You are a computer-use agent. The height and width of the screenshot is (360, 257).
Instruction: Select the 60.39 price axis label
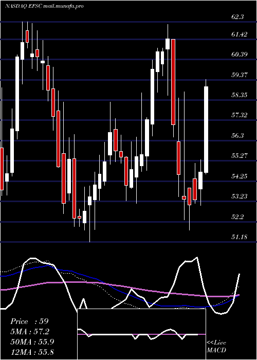pos(240,55)
